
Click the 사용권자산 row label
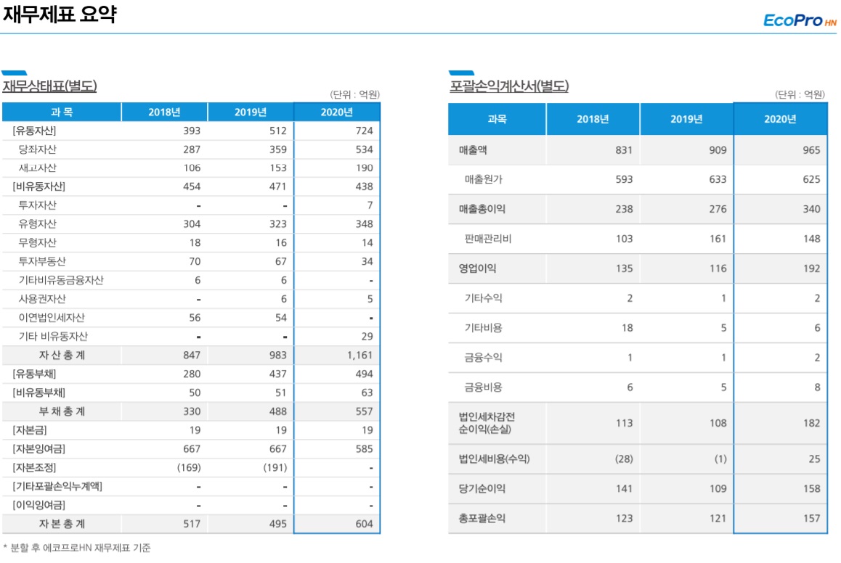pos(42,299)
